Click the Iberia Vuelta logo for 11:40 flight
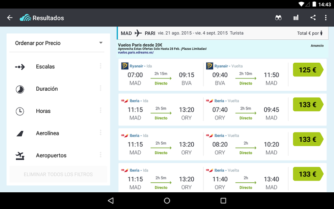The width and height of the screenshot is (334, 209). [210, 170]
